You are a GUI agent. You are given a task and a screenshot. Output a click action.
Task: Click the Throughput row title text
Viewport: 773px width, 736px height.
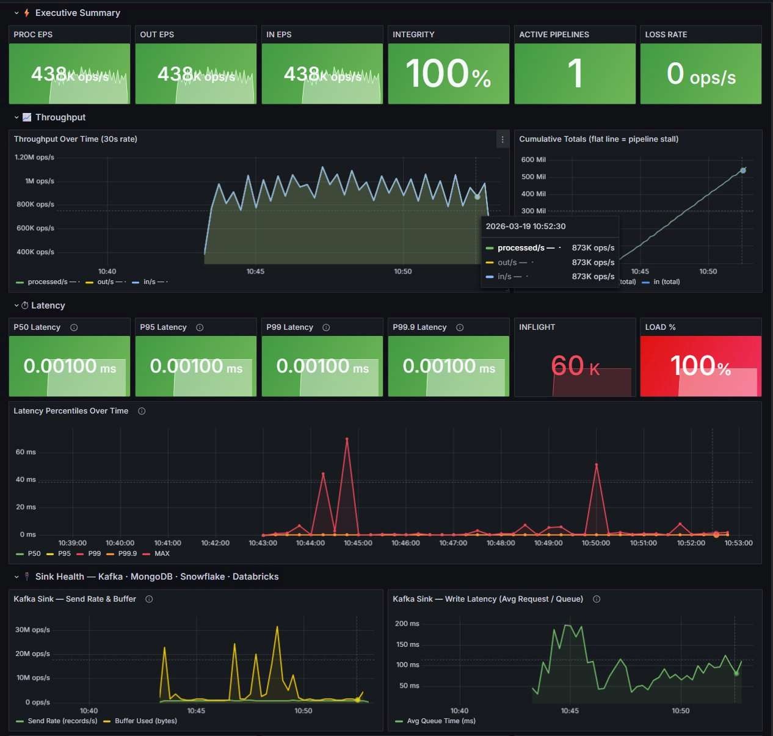(x=60, y=117)
